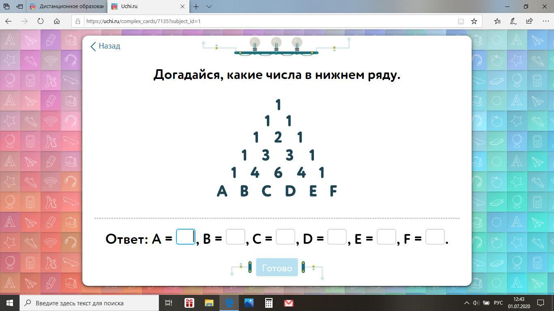
Task: Switch to the Дистанционное образование tab
Action: pyautogui.click(x=67, y=6)
